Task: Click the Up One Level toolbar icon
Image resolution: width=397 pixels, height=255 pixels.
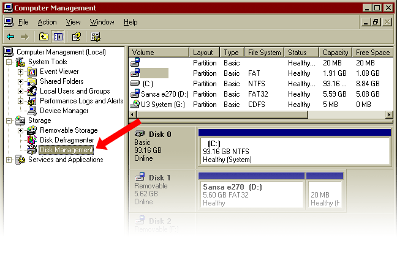Action: point(43,37)
